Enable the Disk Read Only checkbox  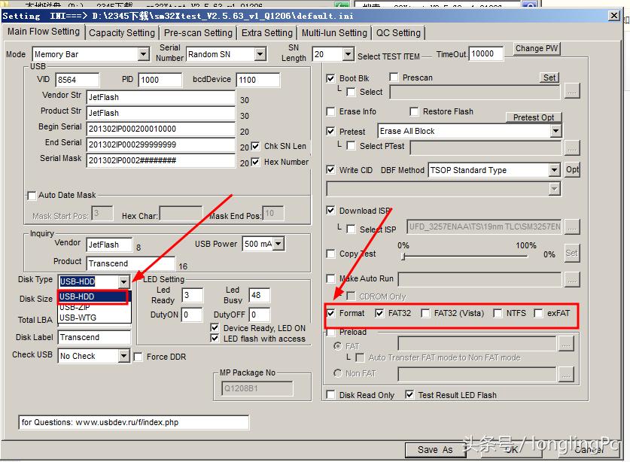click(331, 395)
